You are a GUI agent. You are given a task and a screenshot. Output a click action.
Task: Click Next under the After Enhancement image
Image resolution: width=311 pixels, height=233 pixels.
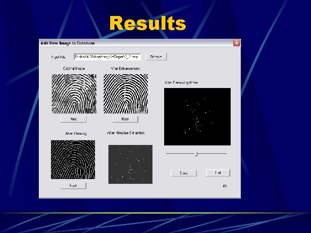tap(125, 119)
